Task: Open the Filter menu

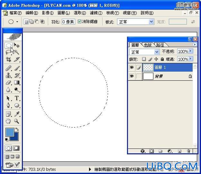Action: click(96, 13)
